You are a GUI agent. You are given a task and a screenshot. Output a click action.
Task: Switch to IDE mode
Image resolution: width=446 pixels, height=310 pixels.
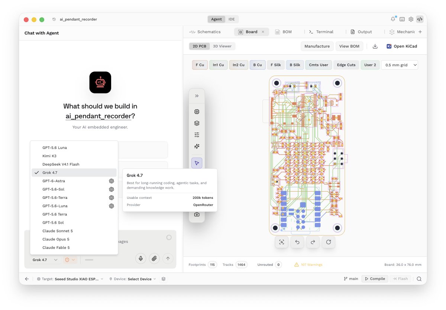[232, 19]
